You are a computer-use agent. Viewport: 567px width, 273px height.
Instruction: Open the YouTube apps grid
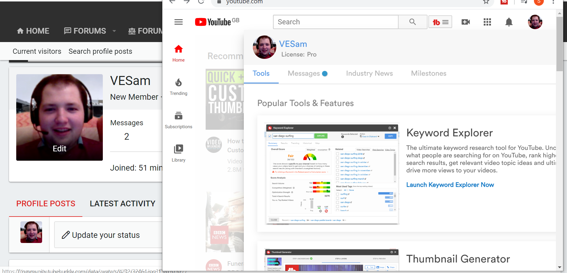click(x=487, y=22)
